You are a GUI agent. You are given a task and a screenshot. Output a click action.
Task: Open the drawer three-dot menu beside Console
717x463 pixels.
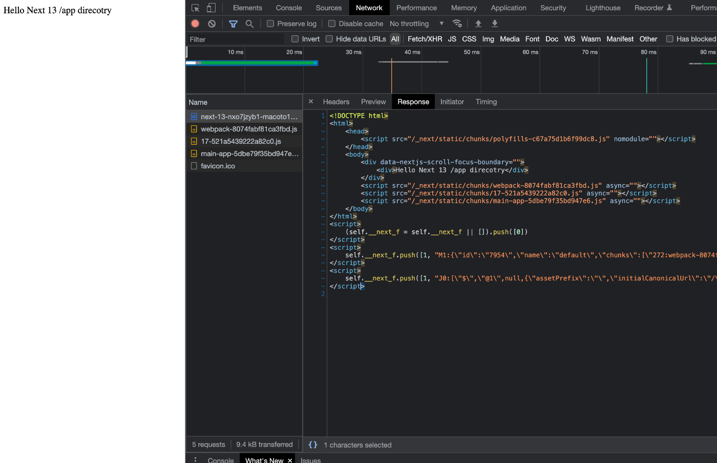[195, 460]
